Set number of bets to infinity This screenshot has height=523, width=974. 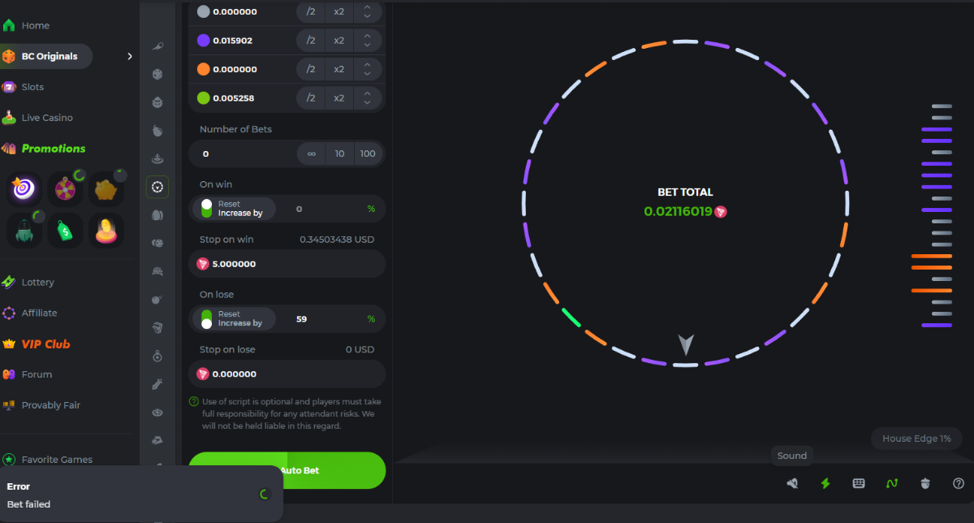point(312,153)
